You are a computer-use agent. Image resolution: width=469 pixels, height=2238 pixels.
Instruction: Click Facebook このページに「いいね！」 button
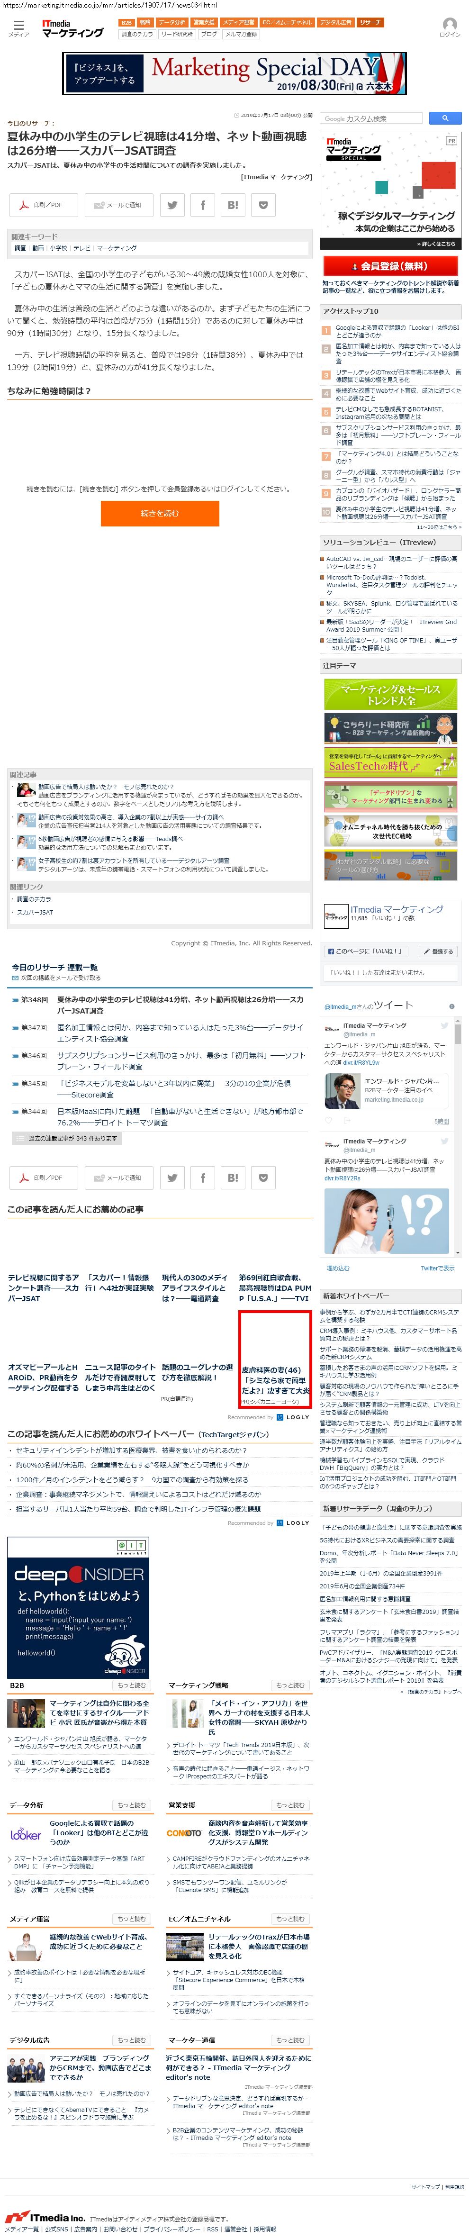(365, 951)
